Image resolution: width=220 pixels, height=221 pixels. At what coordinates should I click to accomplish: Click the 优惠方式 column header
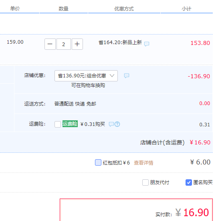pyautogui.click(x=124, y=9)
